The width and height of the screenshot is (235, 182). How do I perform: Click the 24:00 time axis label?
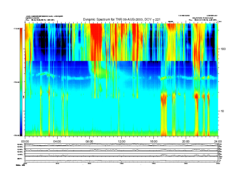click(x=218, y=142)
